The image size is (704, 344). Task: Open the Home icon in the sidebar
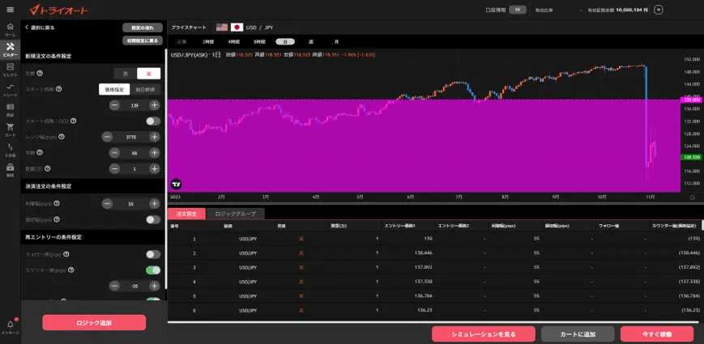pyautogui.click(x=10, y=28)
